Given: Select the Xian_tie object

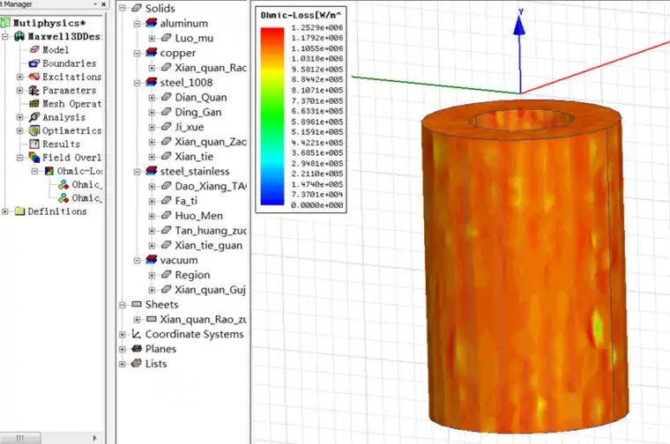Looking at the screenshot, I should click(x=194, y=156).
